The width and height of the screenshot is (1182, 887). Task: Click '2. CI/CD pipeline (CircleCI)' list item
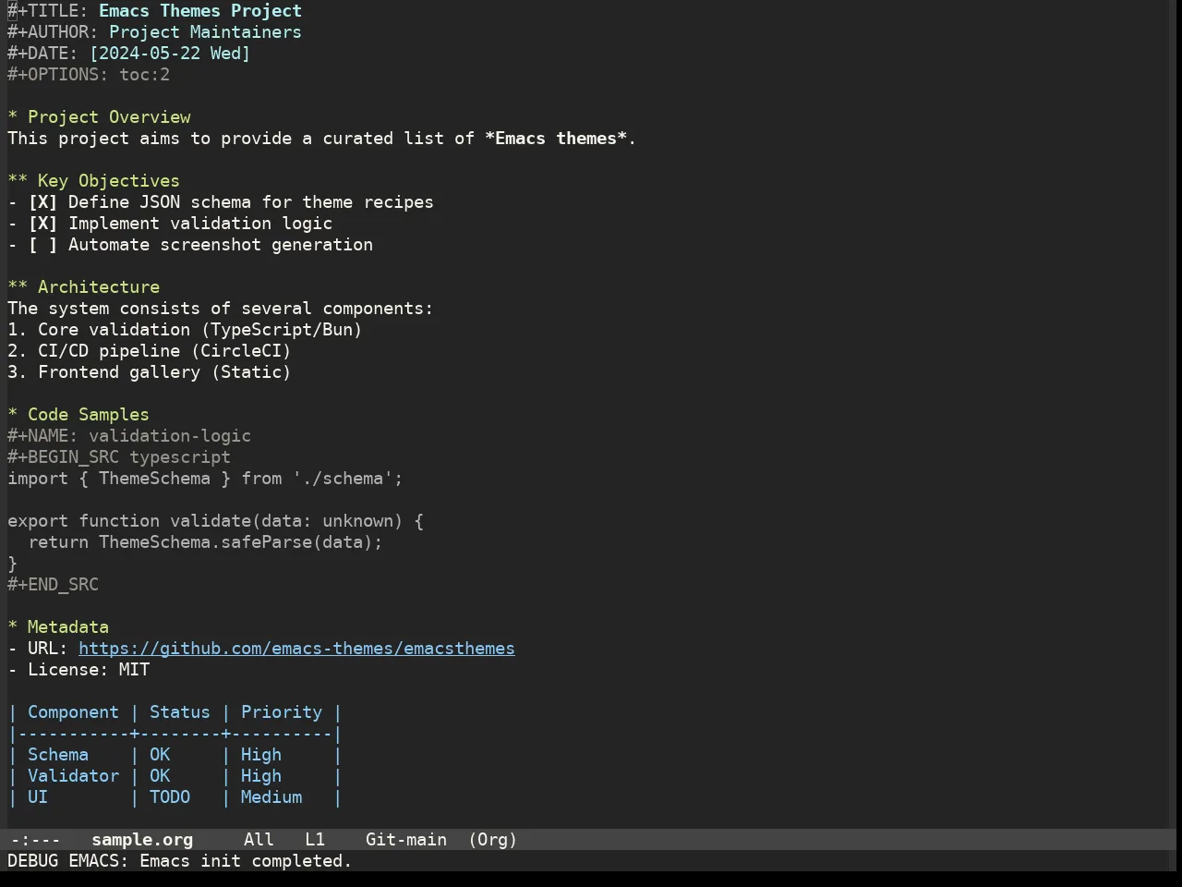coord(150,351)
